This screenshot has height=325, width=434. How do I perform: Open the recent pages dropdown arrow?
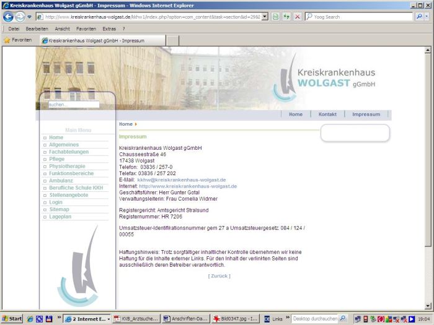29,17
